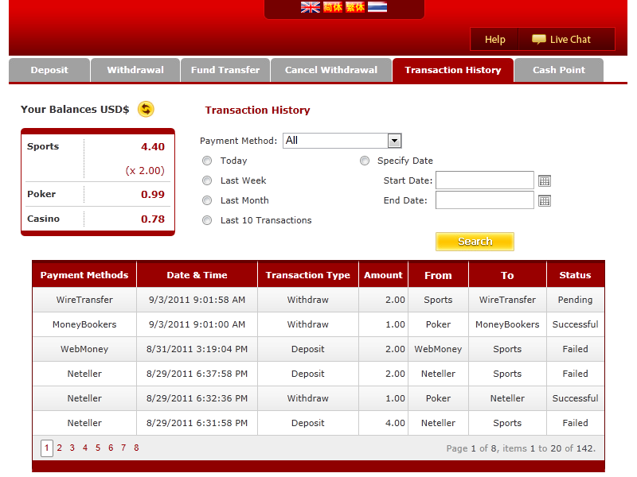Click the Help button
637x477 pixels.
(x=494, y=40)
